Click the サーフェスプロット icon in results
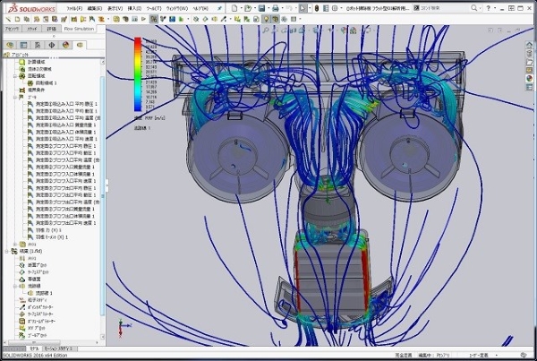 coord(22,271)
